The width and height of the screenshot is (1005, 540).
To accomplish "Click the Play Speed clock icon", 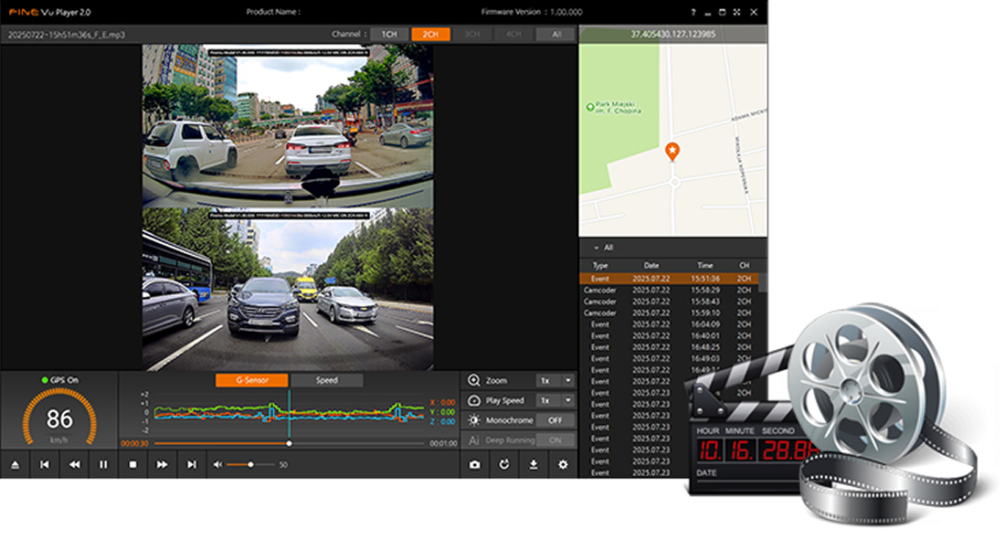I will point(474,399).
